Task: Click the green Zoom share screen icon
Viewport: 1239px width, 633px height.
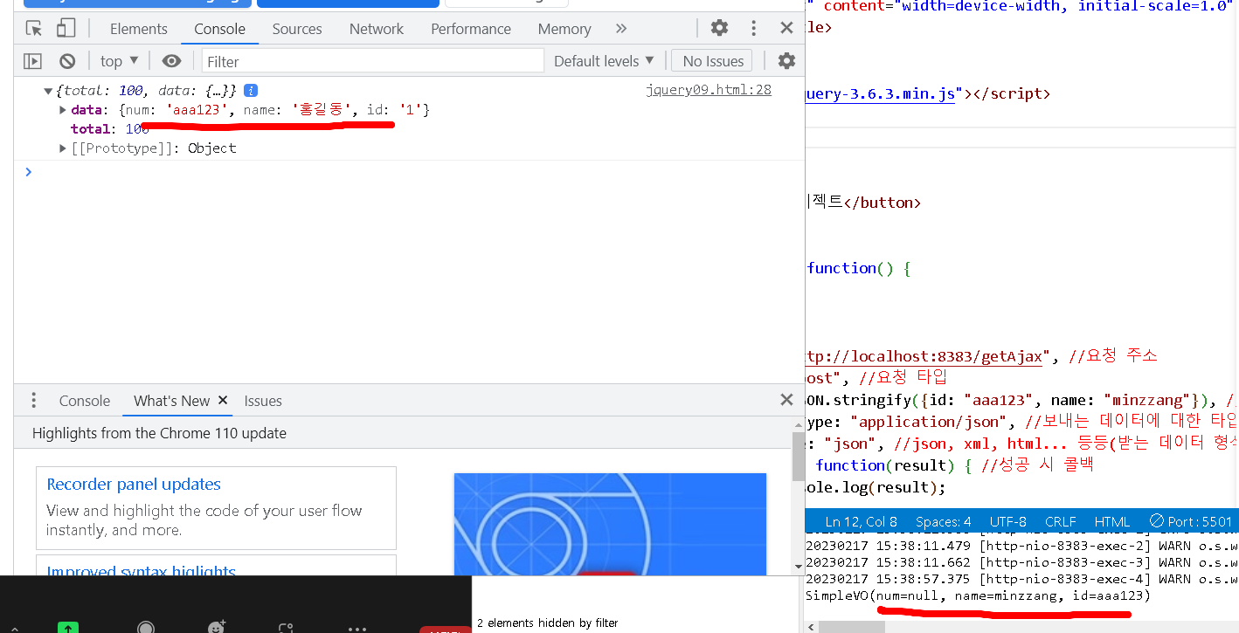Action: pyautogui.click(x=67, y=627)
